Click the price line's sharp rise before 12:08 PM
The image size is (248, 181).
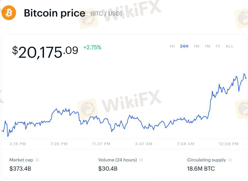click(210, 103)
